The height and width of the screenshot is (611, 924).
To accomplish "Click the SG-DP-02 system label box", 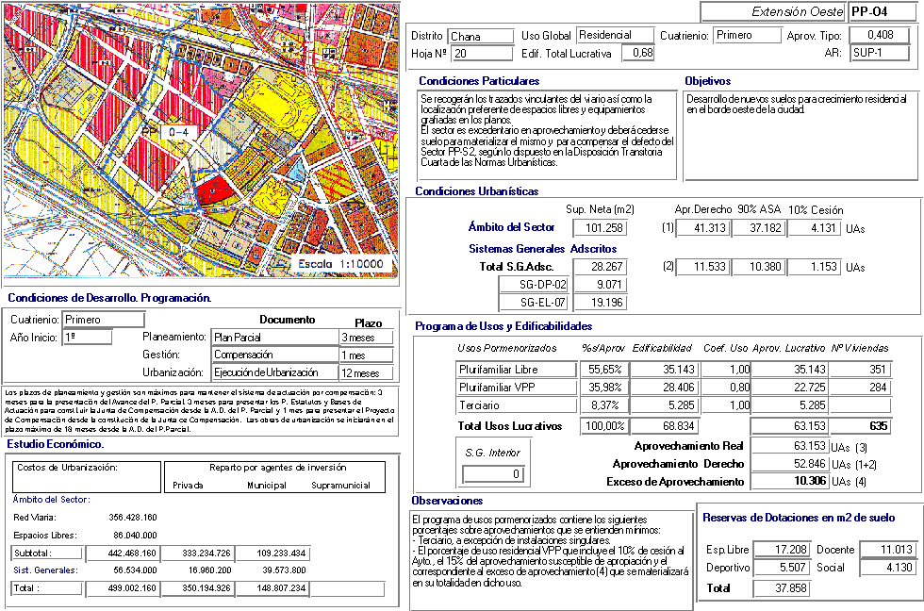I will 546,285.
